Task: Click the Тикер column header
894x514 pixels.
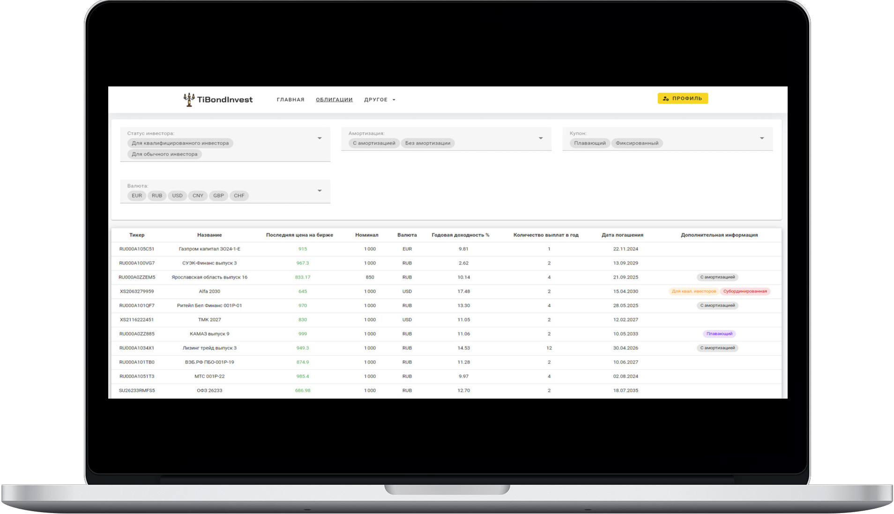Action: coord(137,235)
